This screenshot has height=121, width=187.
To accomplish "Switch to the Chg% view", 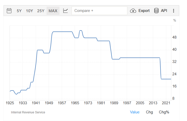I will coord(164,112).
